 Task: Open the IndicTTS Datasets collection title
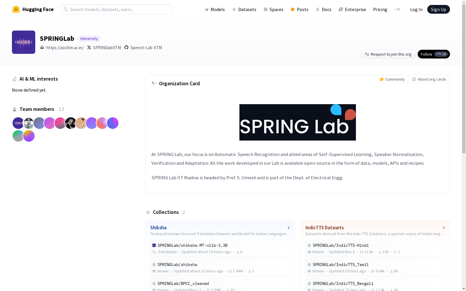click(324, 228)
